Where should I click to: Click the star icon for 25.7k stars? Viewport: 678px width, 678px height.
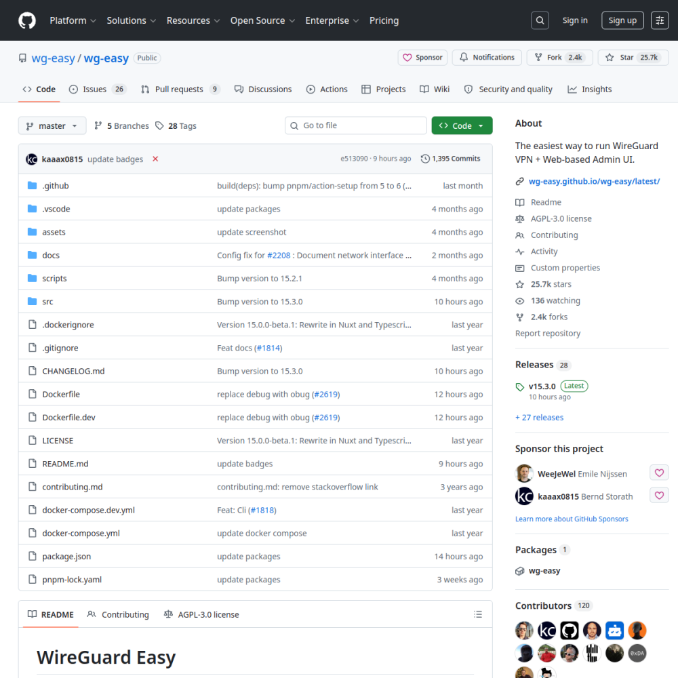tap(520, 285)
